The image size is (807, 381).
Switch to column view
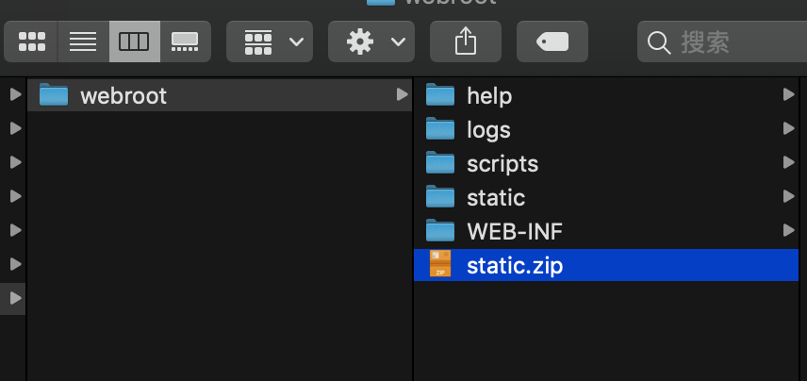[134, 41]
